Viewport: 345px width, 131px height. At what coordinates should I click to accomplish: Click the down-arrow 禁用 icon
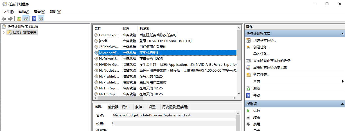point(248,124)
